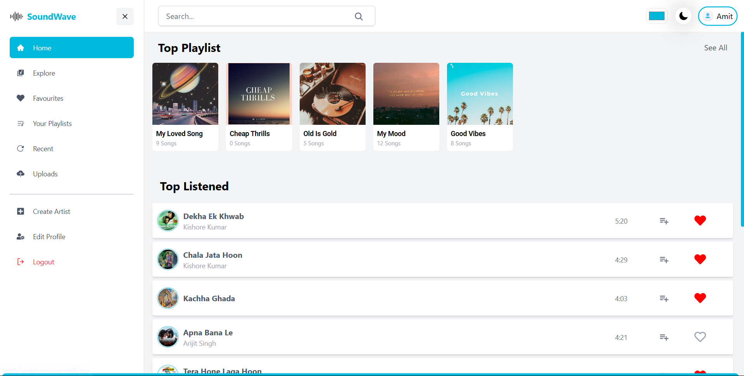Click Arijit Singh artist name
Viewport: 744px width, 376px height.
200,343
